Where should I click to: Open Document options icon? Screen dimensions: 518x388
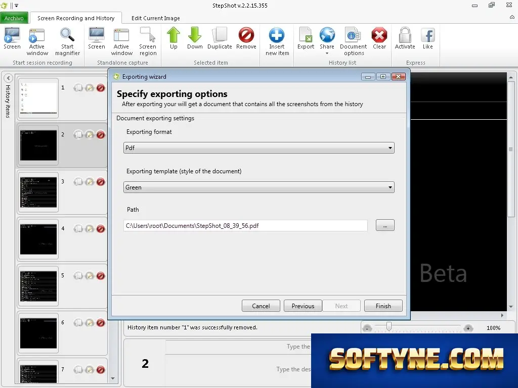353,35
